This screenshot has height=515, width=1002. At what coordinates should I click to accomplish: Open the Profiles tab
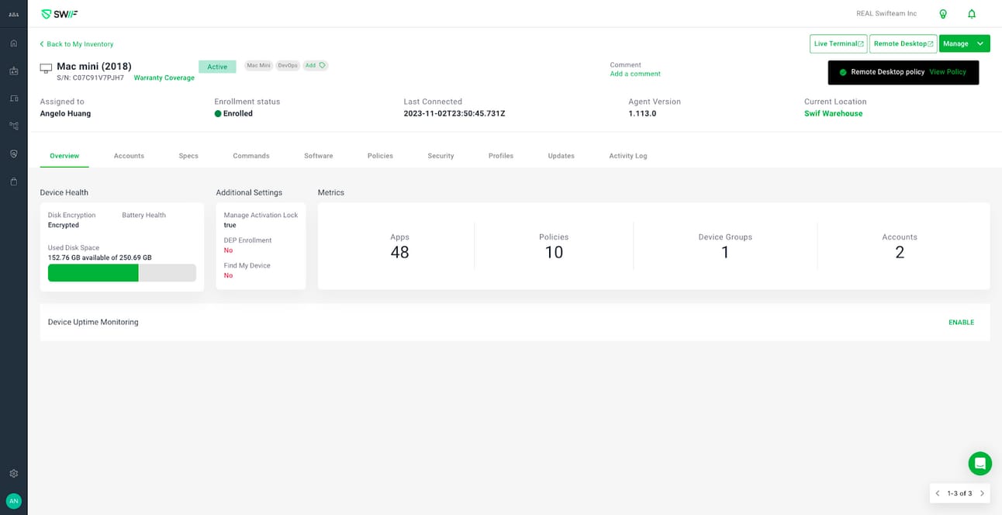[x=501, y=156]
